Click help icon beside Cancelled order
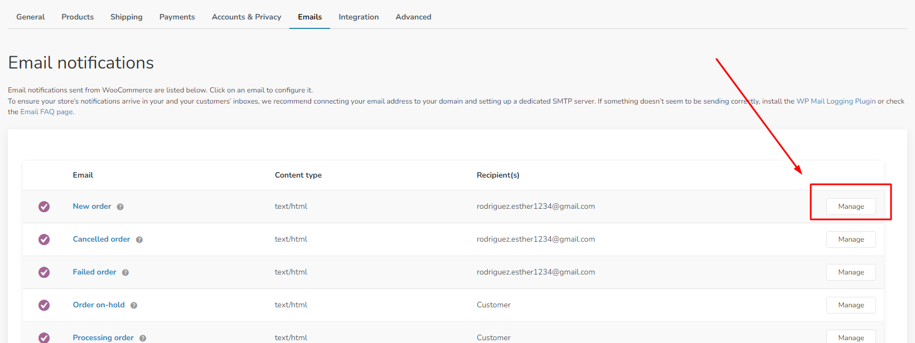 coord(139,240)
